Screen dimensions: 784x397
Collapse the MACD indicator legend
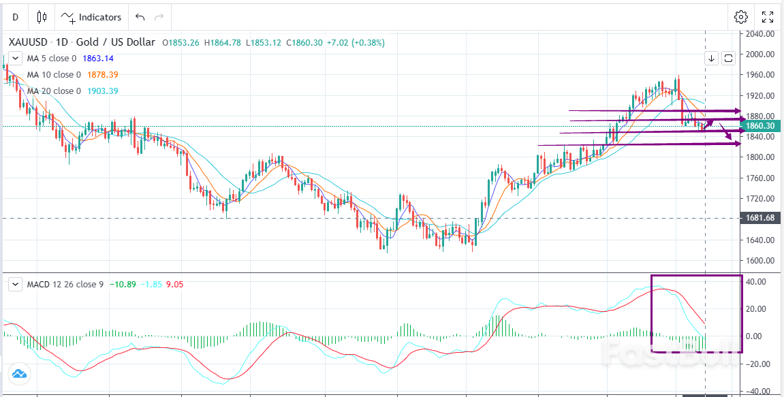point(16,285)
